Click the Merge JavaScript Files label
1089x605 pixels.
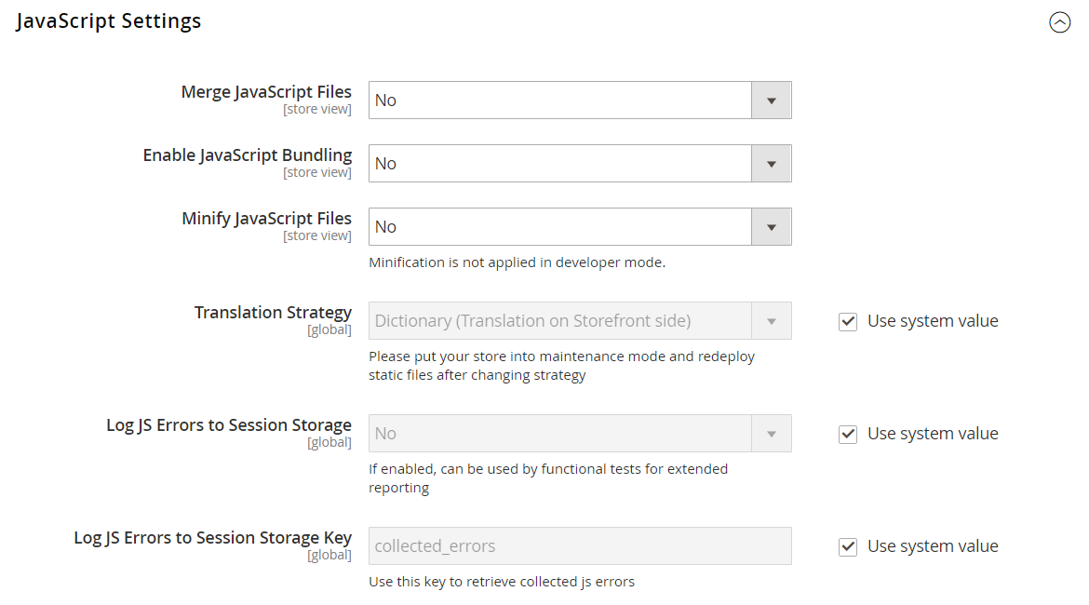coord(266,92)
